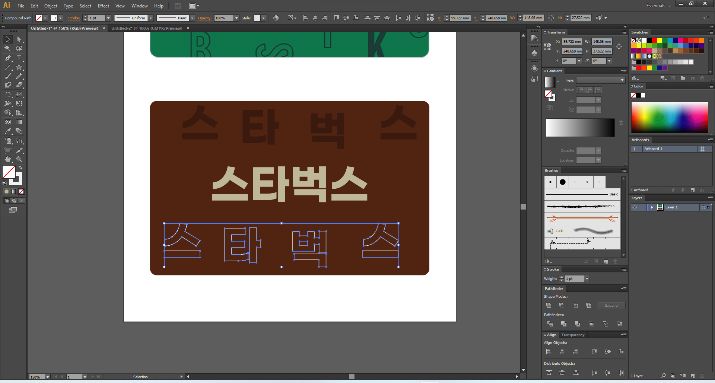This screenshot has height=383, width=715.
Task: Select Artboard 1 in Artboards panel
Action: [x=671, y=149]
